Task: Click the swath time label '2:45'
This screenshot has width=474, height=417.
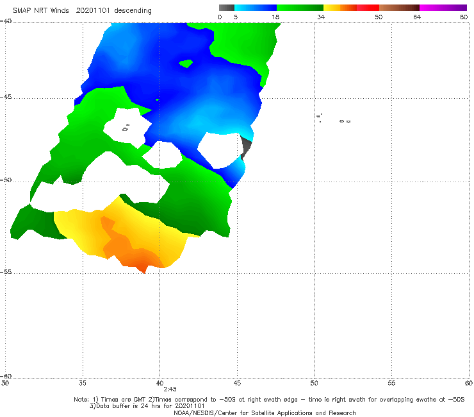Action: (x=170, y=389)
